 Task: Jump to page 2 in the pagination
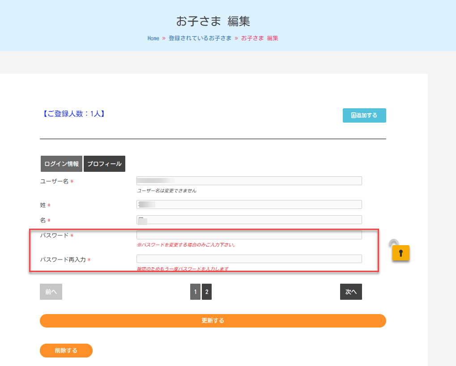point(207,292)
